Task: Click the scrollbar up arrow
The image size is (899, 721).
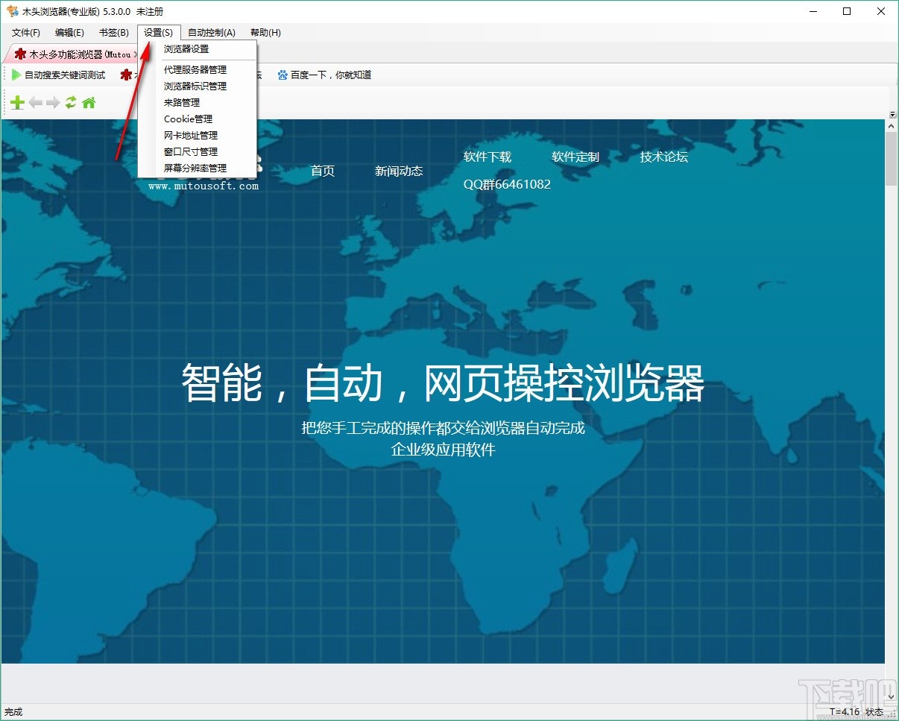Action: 892,127
